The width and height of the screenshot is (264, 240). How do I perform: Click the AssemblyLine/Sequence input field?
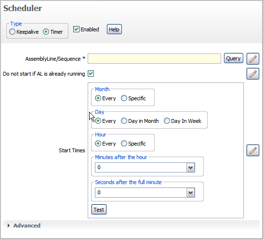154,59
